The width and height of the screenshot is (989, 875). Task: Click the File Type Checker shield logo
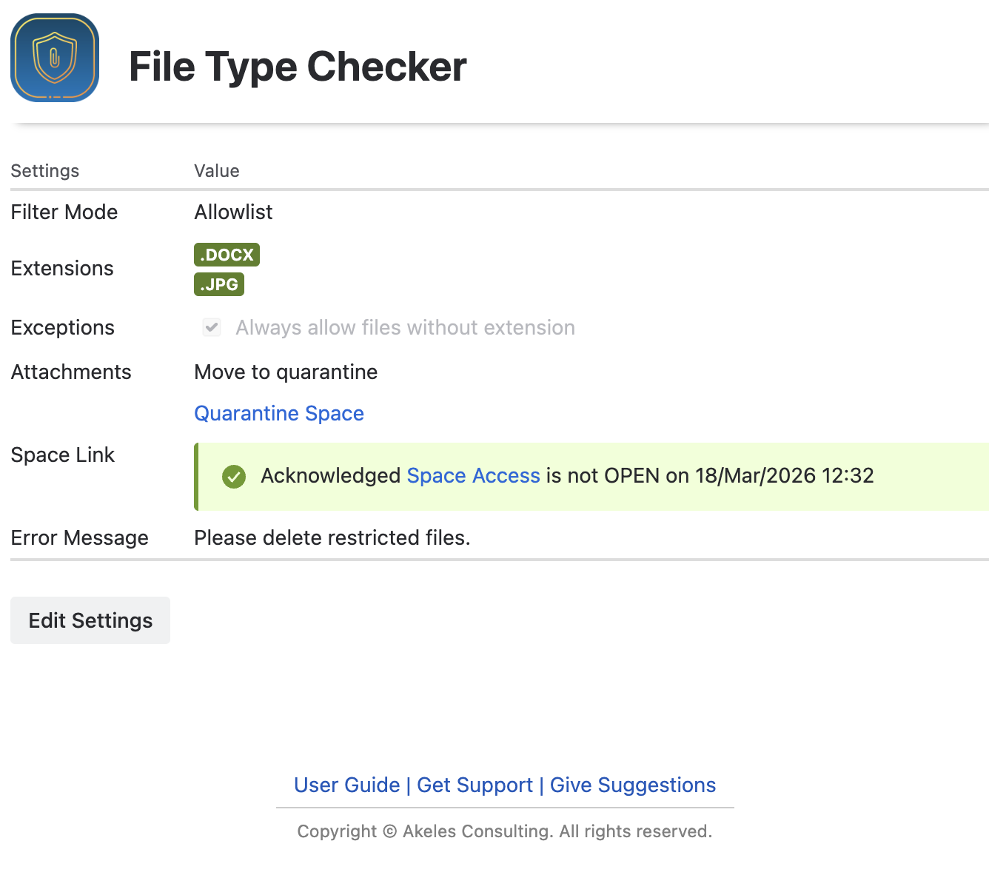point(55,58)
